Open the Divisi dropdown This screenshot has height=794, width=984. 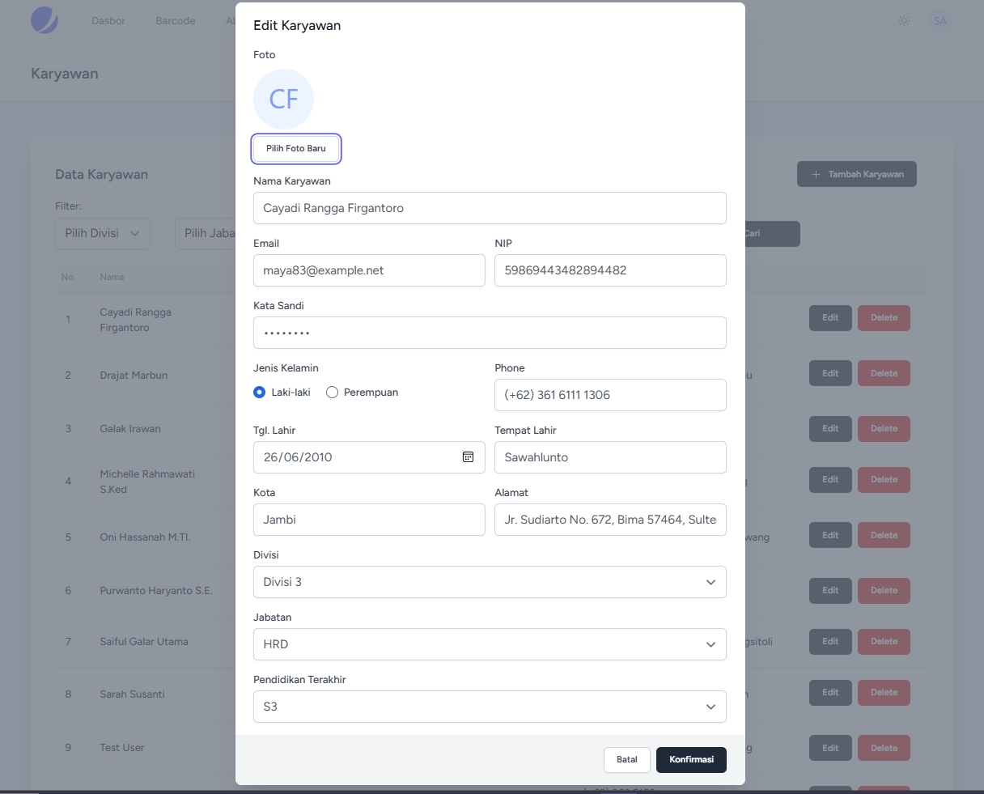(489, 582)
